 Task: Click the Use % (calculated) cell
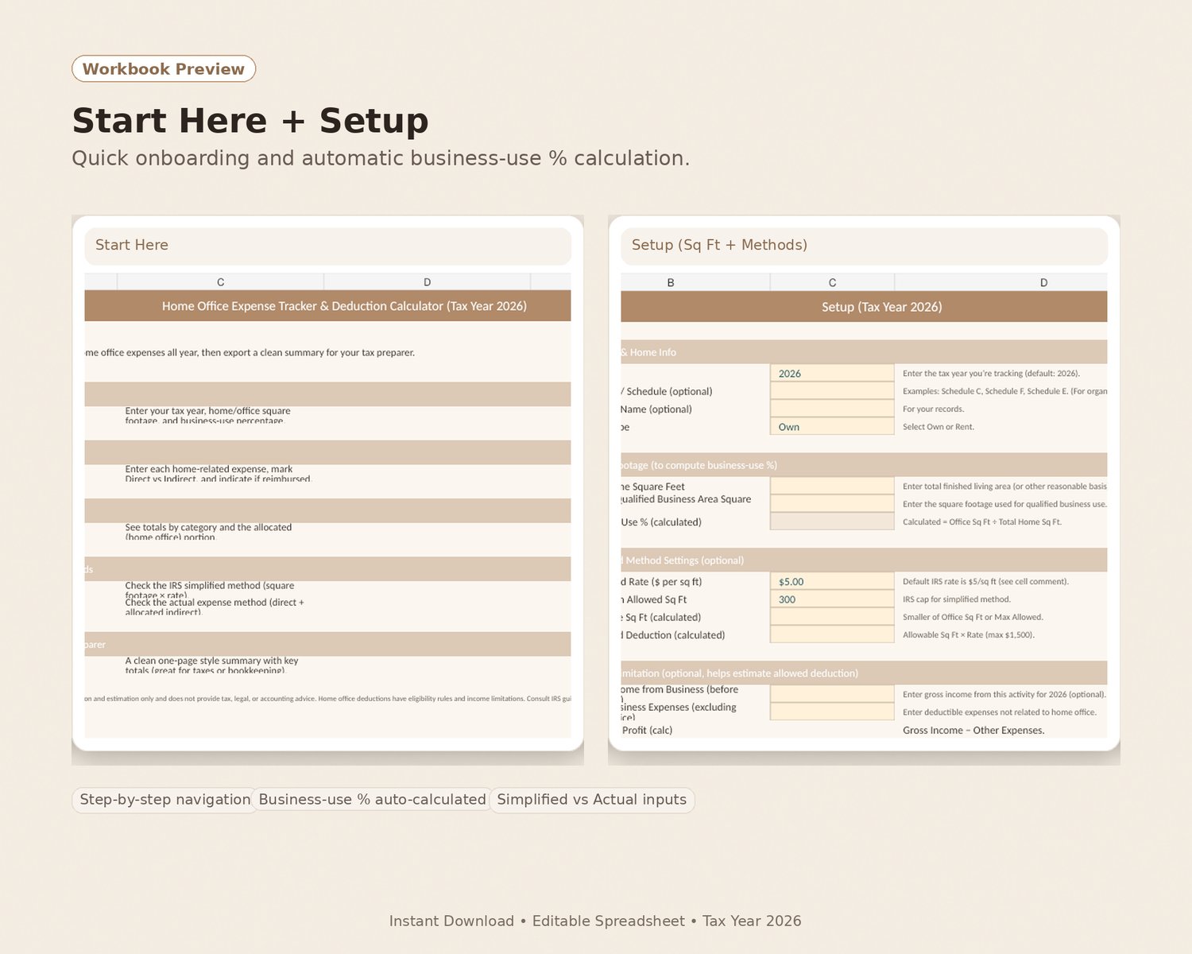(832, 522)
